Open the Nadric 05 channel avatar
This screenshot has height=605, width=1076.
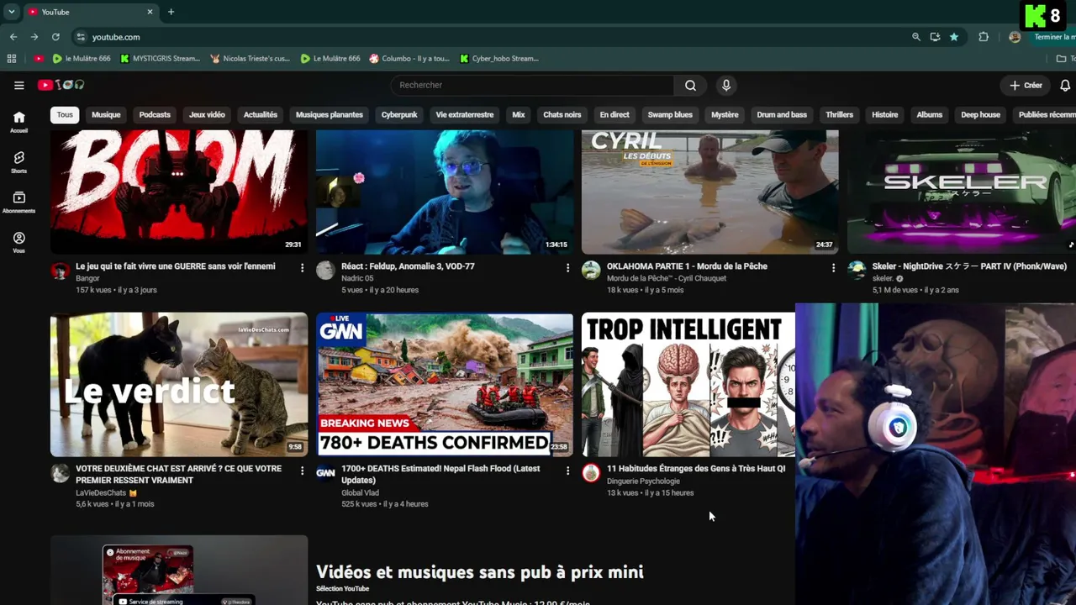click(325, 271)
